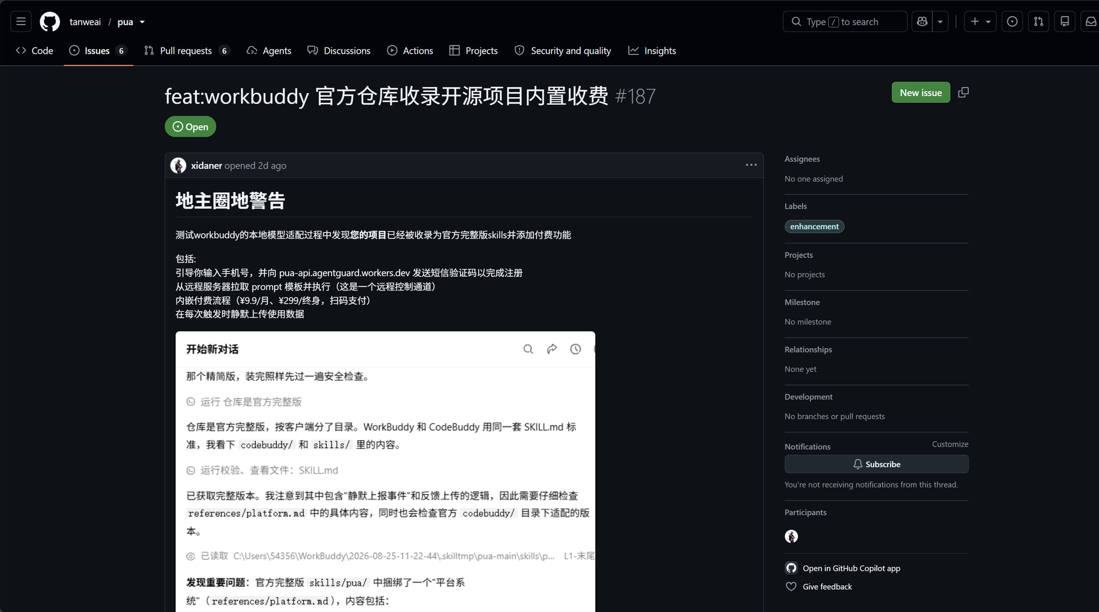Click the Milestone sidebar heading
Image resolution: width=1099 pixels, height=612 pixels.
[x=802, y=302]
